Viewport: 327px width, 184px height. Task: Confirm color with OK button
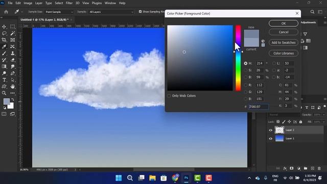(284, 24)
